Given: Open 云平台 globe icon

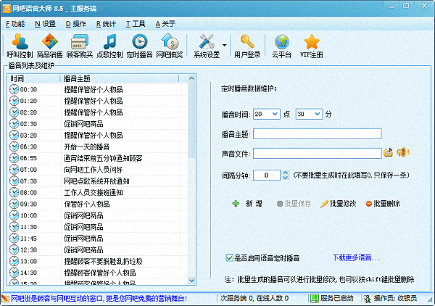Looking at the screenshot, I should tap(281, 46).
